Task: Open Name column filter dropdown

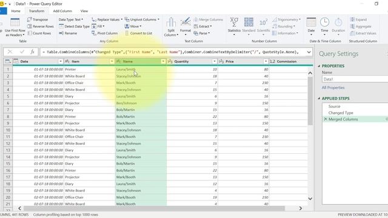Action: (x=163, y=61)
